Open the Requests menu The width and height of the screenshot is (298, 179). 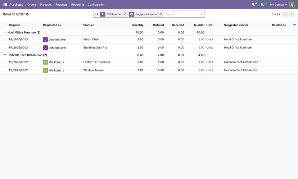pyautogui.click(x=61, y=5)
